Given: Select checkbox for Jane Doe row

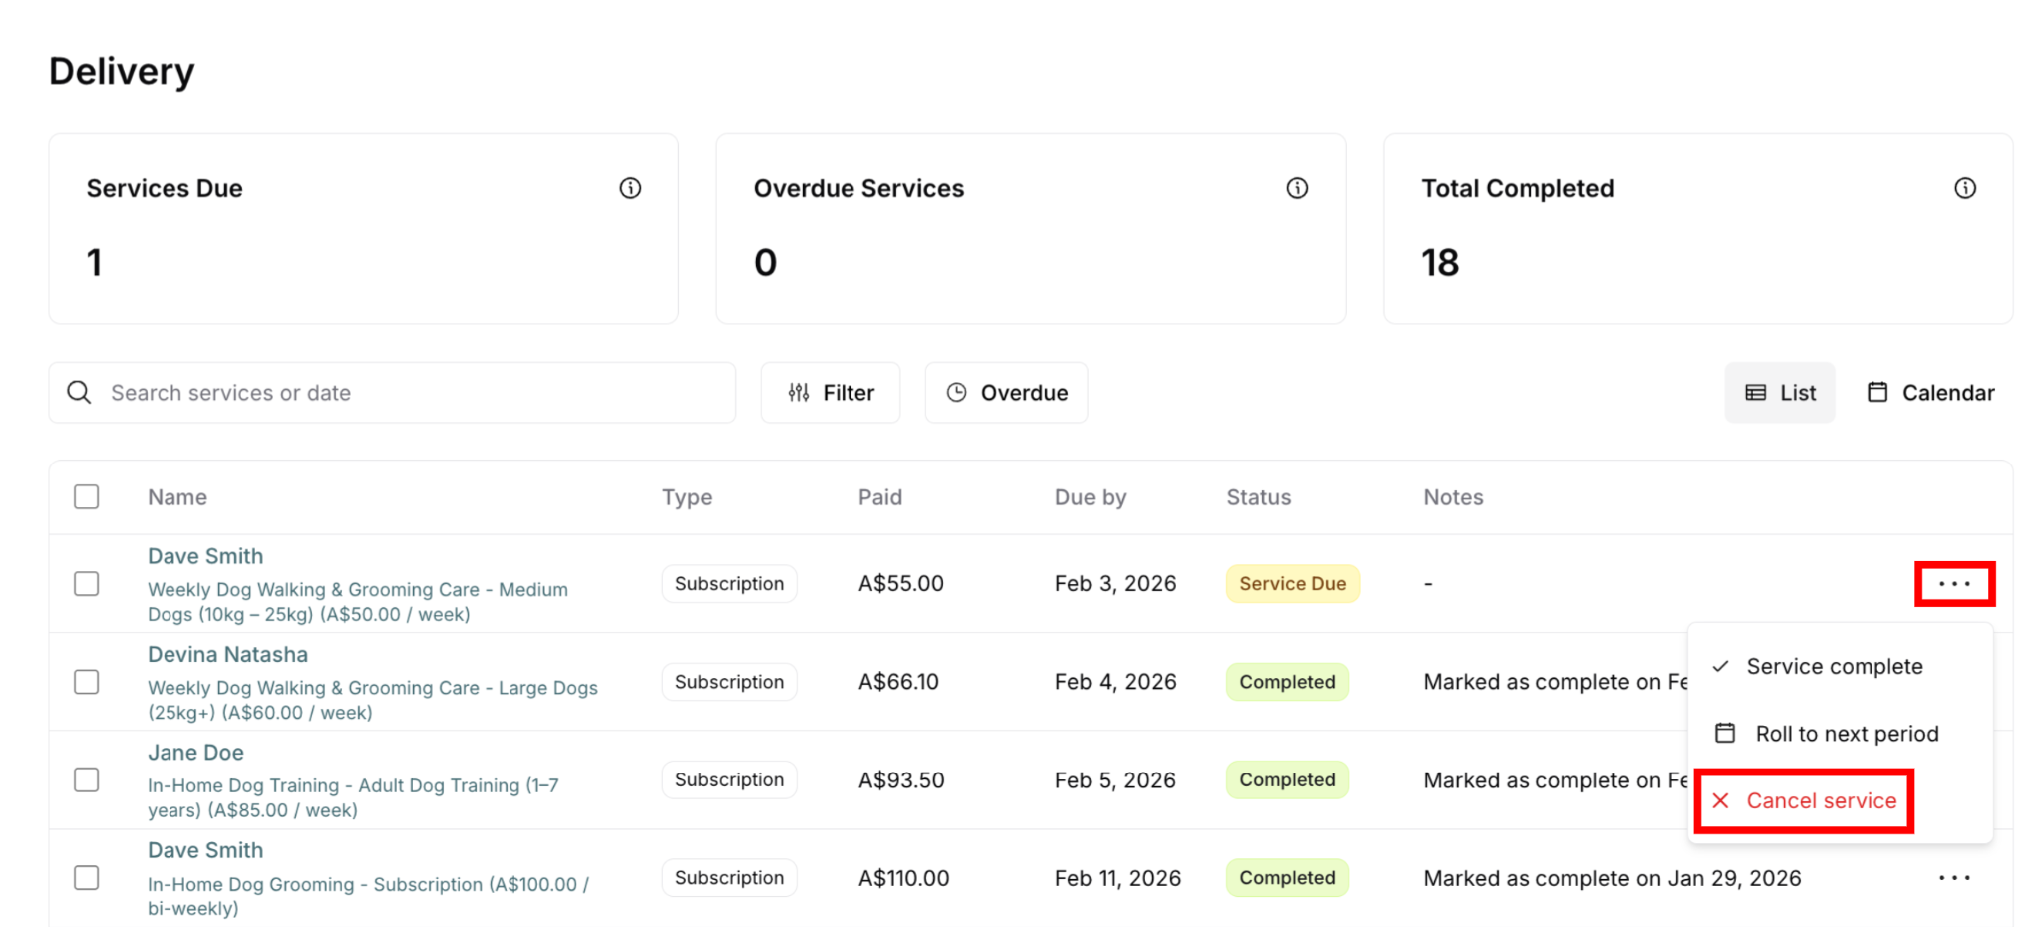Looking at the screenshot, I should (x=87, y=779).
